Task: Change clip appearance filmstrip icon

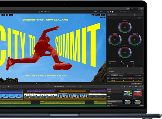Action: tap(136, 87)
